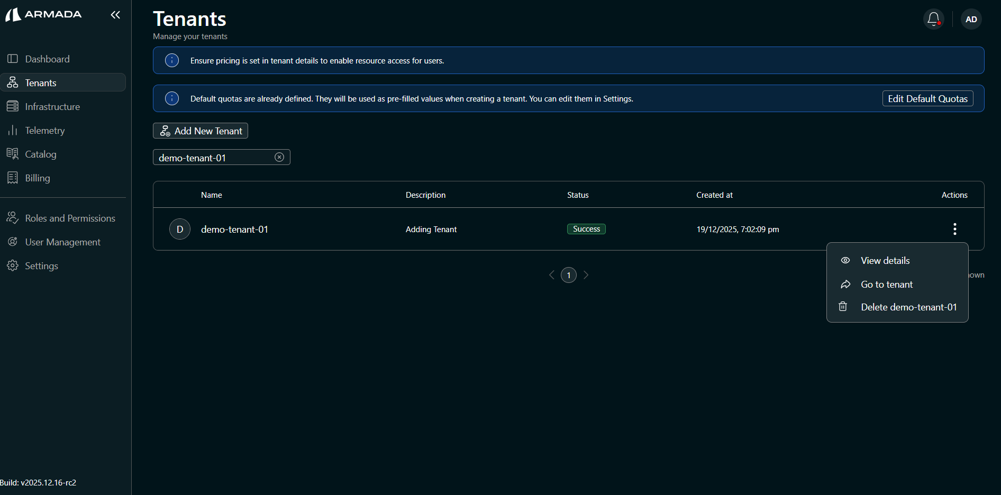
Task: Collapse the sidebar with double-chevron icon
Action: point(115,15)
